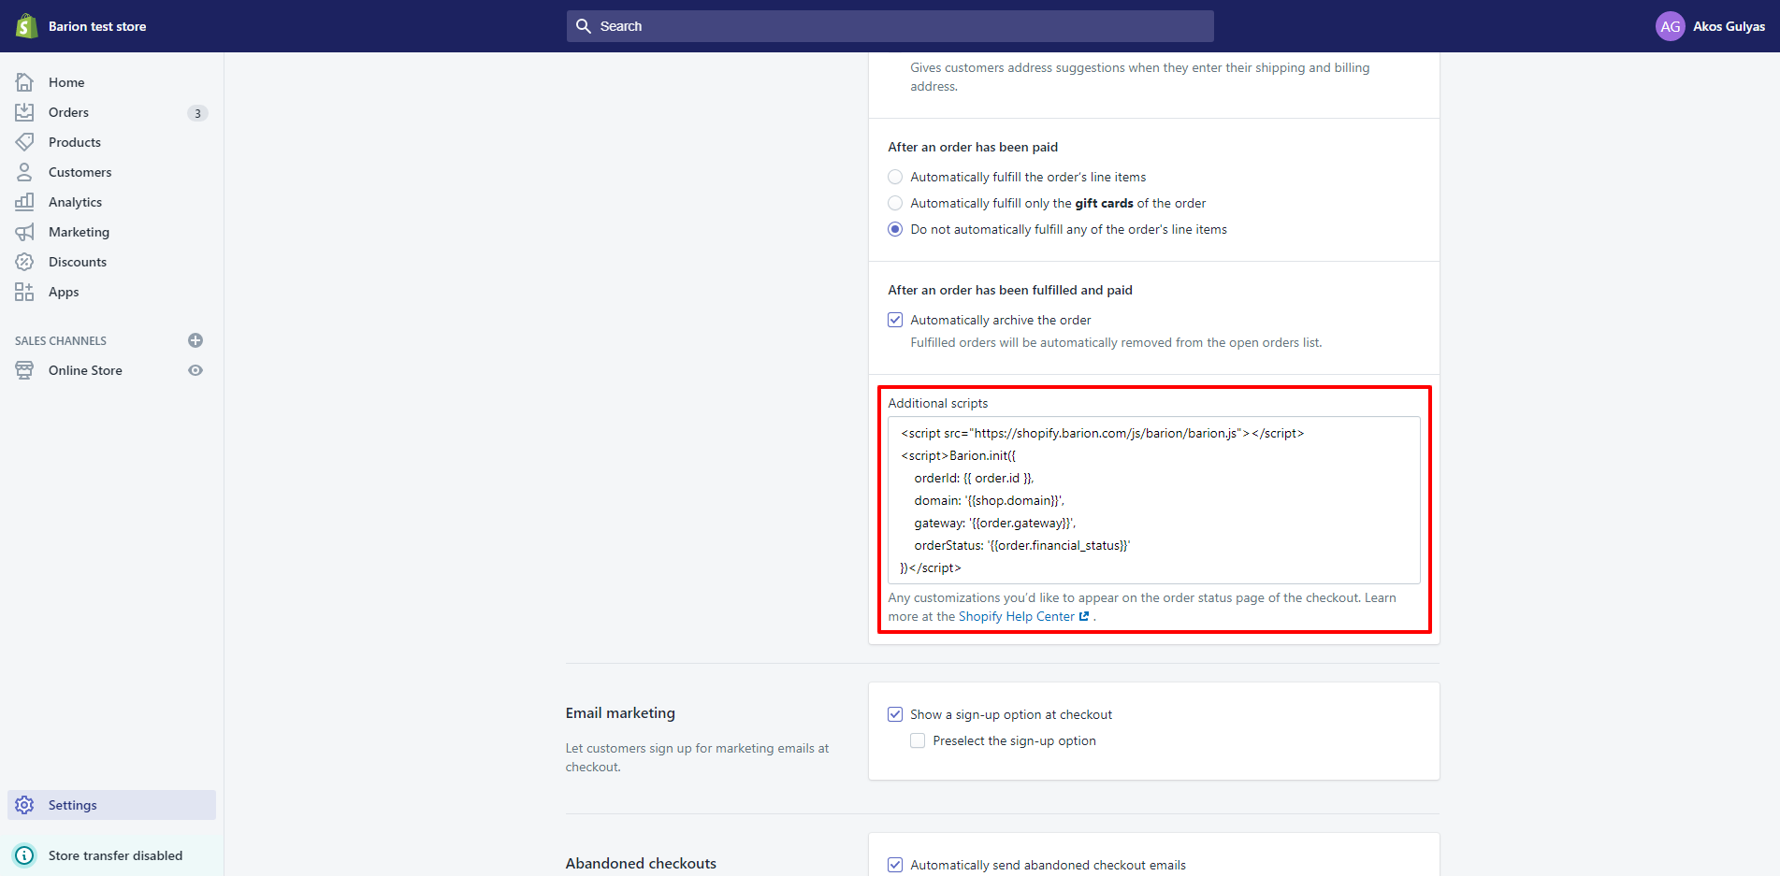Screen dimensions: 1780x876
Task: Click the Abandoned checkouts heading
Action: point(641,863)
